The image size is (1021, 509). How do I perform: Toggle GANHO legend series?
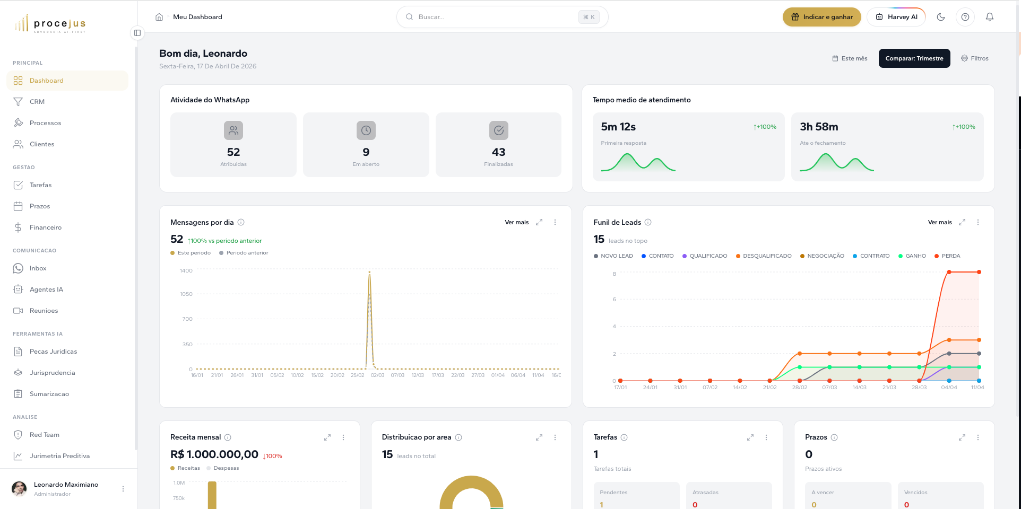[x=912, y=256]
